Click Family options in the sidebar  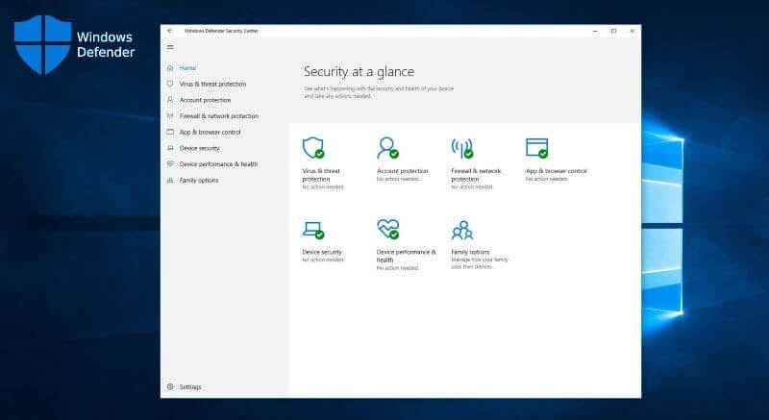click(198, 180)
